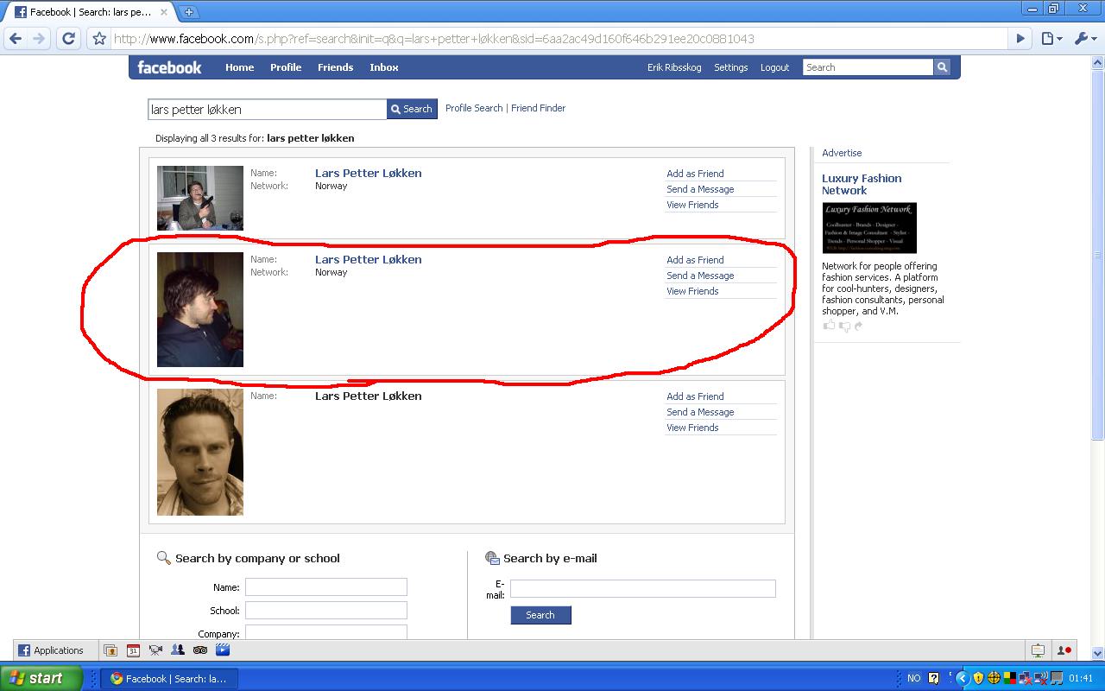This screenshot has height=691, width=1105.
Task: Click the E-mail search input field
Action: (643, 588)
